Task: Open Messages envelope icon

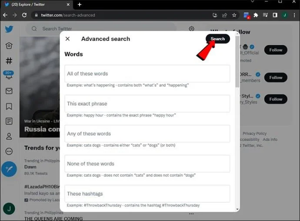Action: [9, 91]
